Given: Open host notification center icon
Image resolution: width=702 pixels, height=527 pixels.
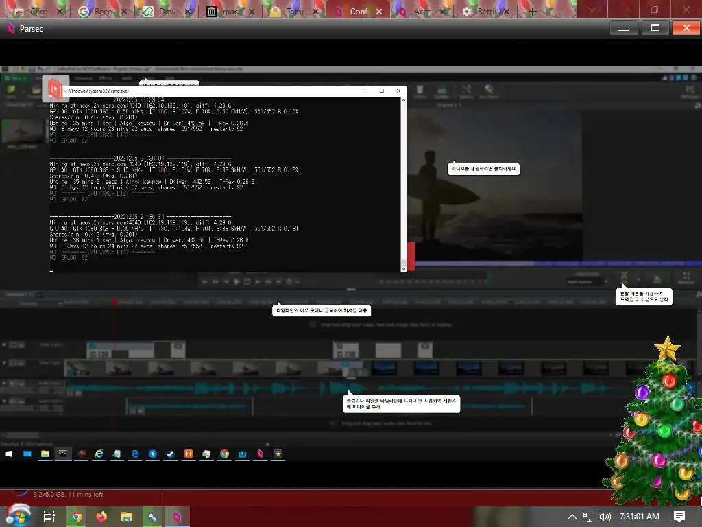Looking at the screenshot, I should click(679, 517).
